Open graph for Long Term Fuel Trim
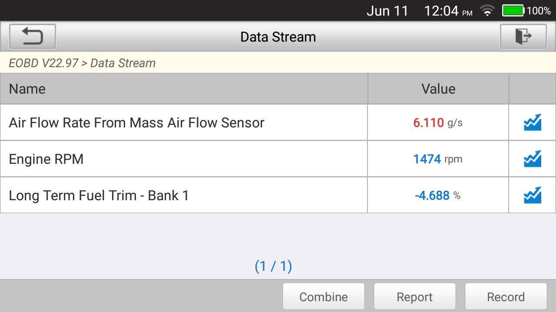This screenshot has height=312, width=556. (532, 195)
